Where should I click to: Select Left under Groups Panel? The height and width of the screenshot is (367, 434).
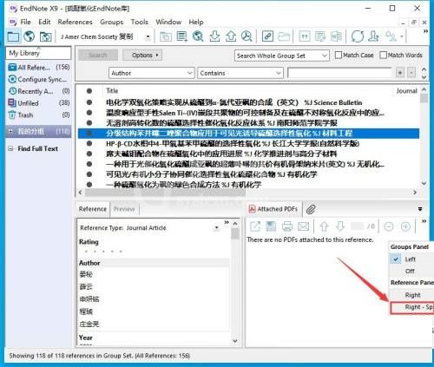coord(410,259)
